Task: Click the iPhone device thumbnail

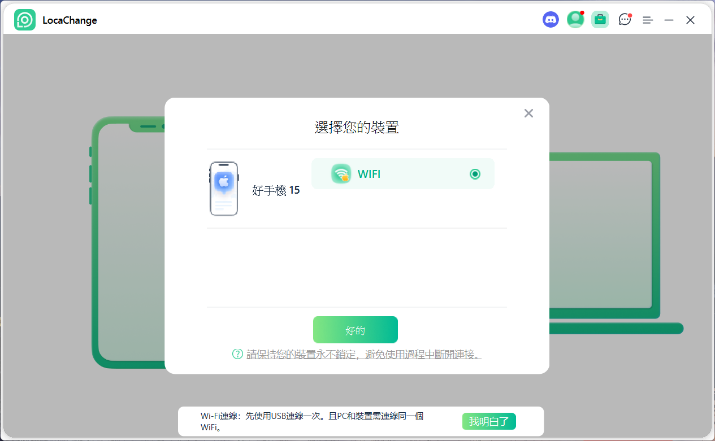Action: pos(224,189)
